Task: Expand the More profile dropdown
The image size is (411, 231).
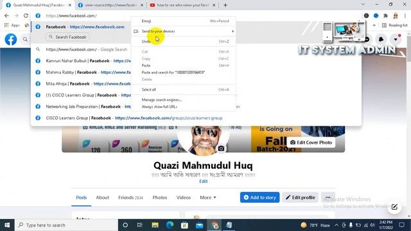Action: [x=208, y=198]
